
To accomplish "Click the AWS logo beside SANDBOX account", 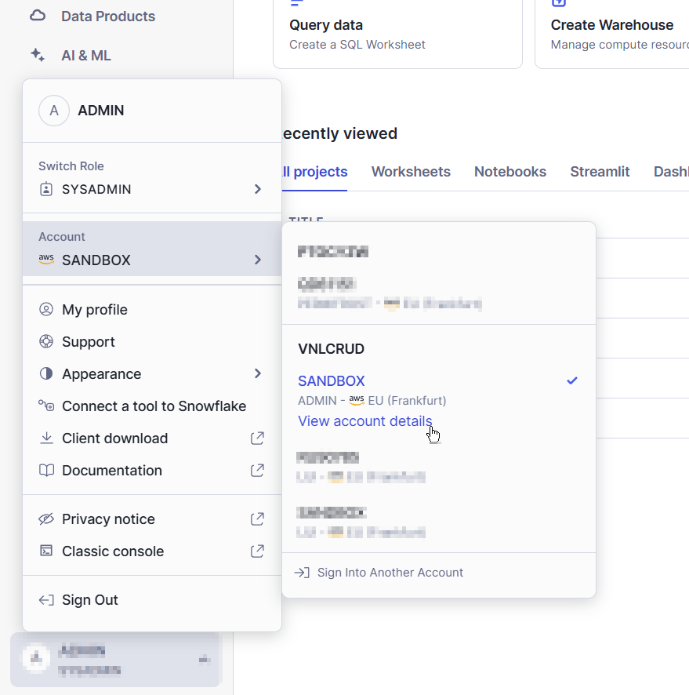I will tap(46, 260).
